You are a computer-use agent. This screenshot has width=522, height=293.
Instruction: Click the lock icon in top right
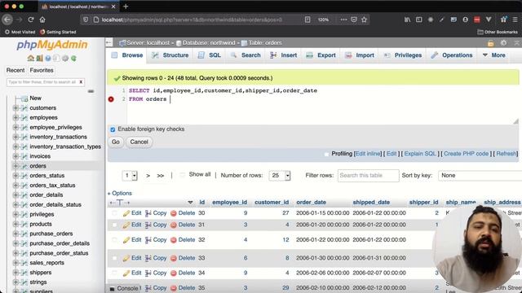pyautogui.click(x=490, y=43)
